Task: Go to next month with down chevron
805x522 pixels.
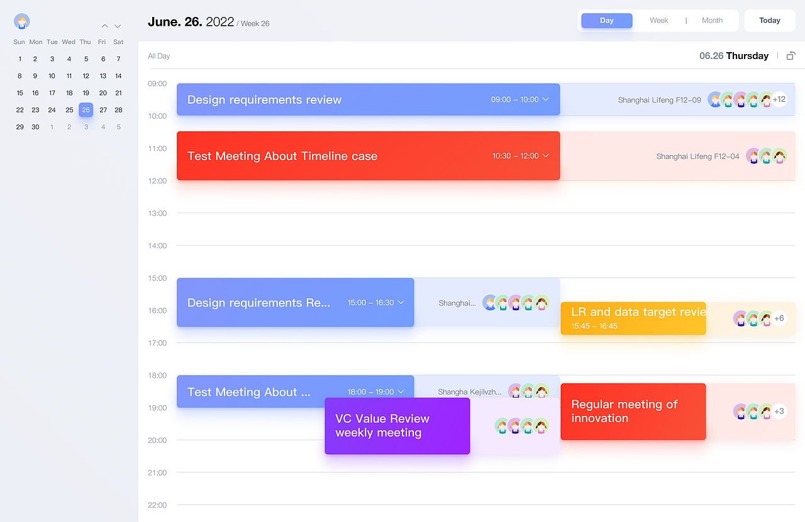Action: pos(118,26)
